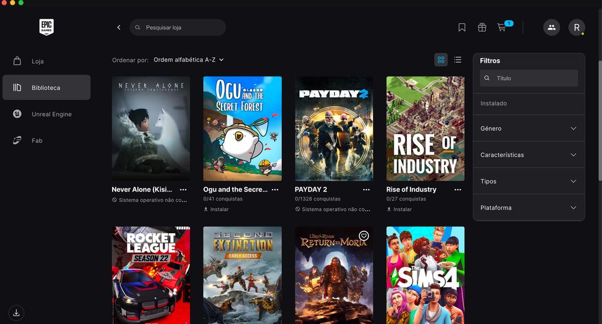602x324 pixels.
Task: Click the Unreal Engine logo icon
Action: click(17, 114)
